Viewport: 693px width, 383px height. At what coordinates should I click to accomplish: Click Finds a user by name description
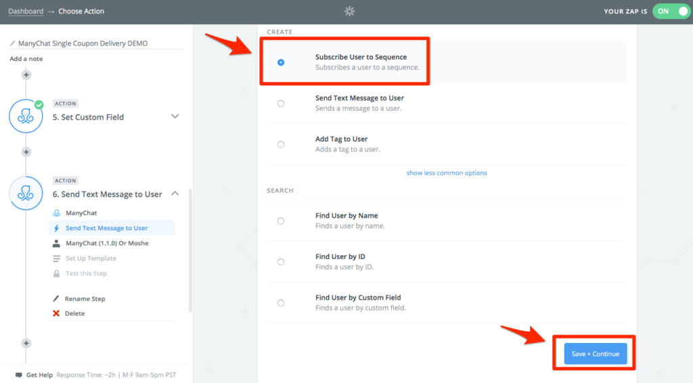pyautogui.click(x=350, y=226)
